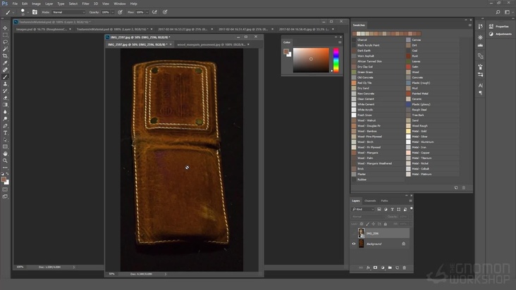Switch to the Channels tab
516x290 pixels.
pyautogui.click(x=370, y=201)
